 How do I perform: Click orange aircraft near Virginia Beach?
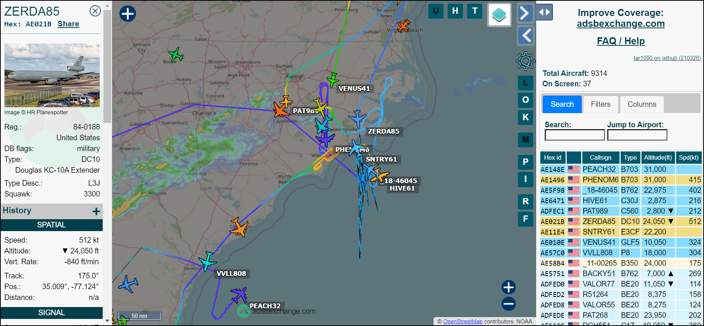tap(403, 26)
